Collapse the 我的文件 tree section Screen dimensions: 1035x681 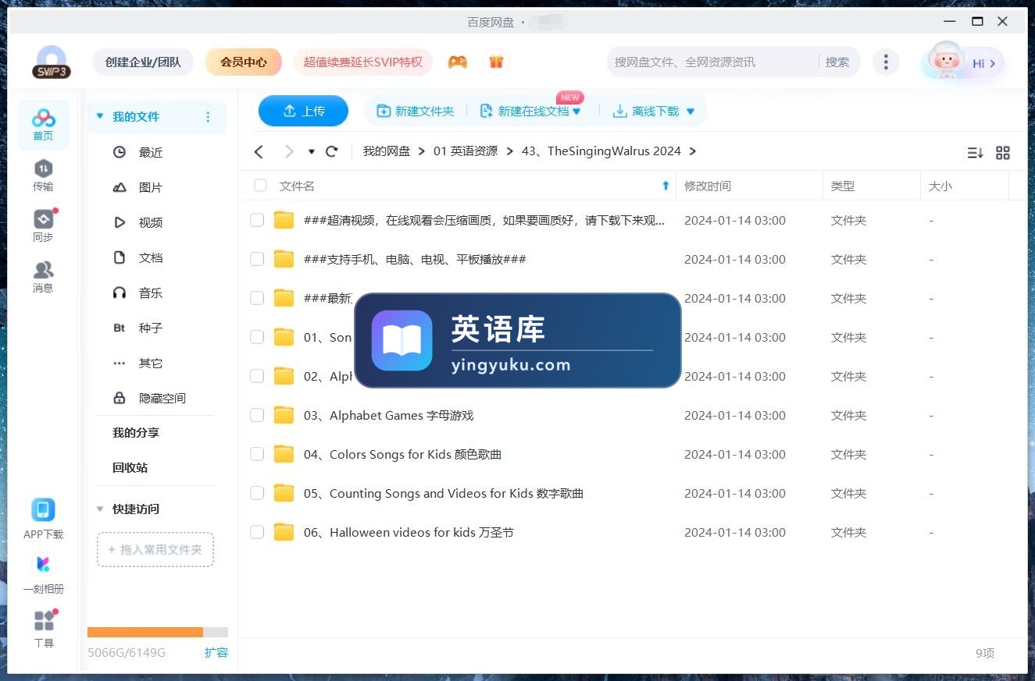point(99,116)
